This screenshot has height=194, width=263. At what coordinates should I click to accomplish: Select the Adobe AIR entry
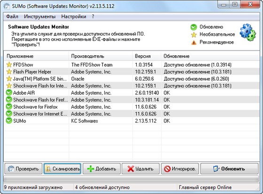tap(24, 93)
